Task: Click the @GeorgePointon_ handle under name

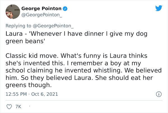Action: point(42,15)
